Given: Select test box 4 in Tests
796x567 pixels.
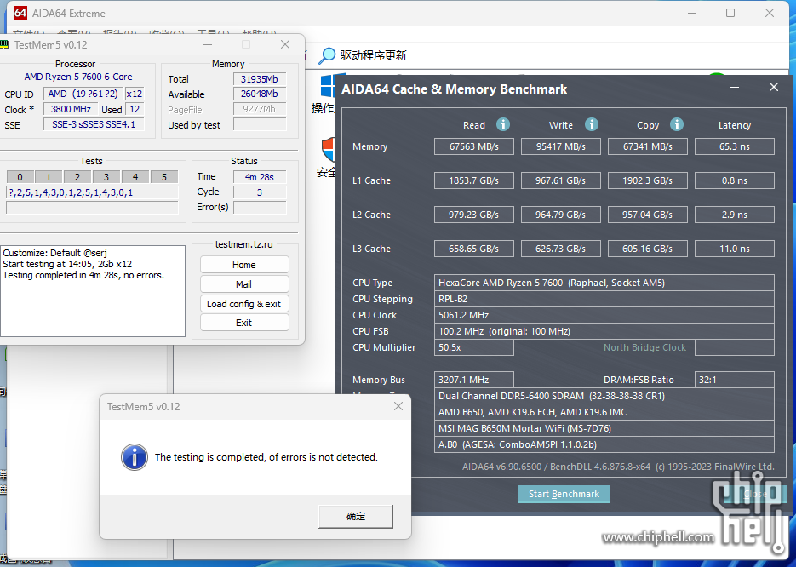Looking at the screenshot, I should [135, 177].
